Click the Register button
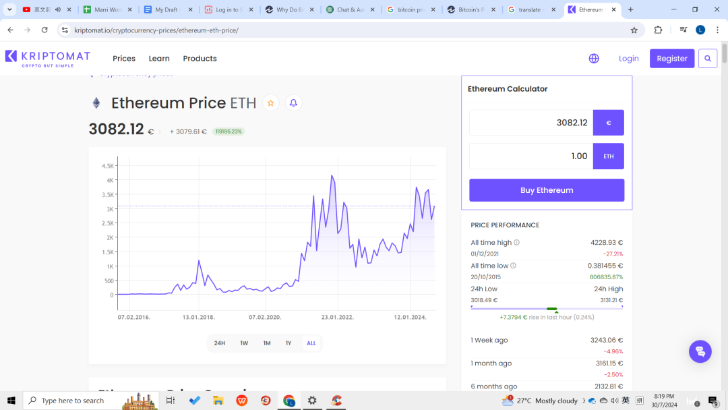 coord(672,59)
